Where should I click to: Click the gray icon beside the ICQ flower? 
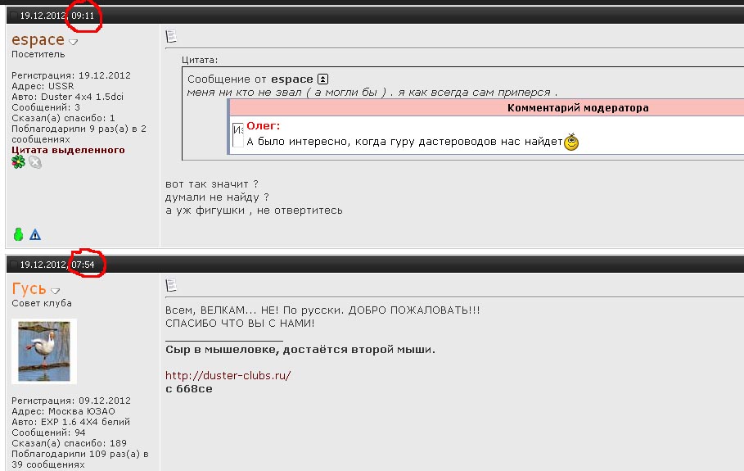point(35,162)
